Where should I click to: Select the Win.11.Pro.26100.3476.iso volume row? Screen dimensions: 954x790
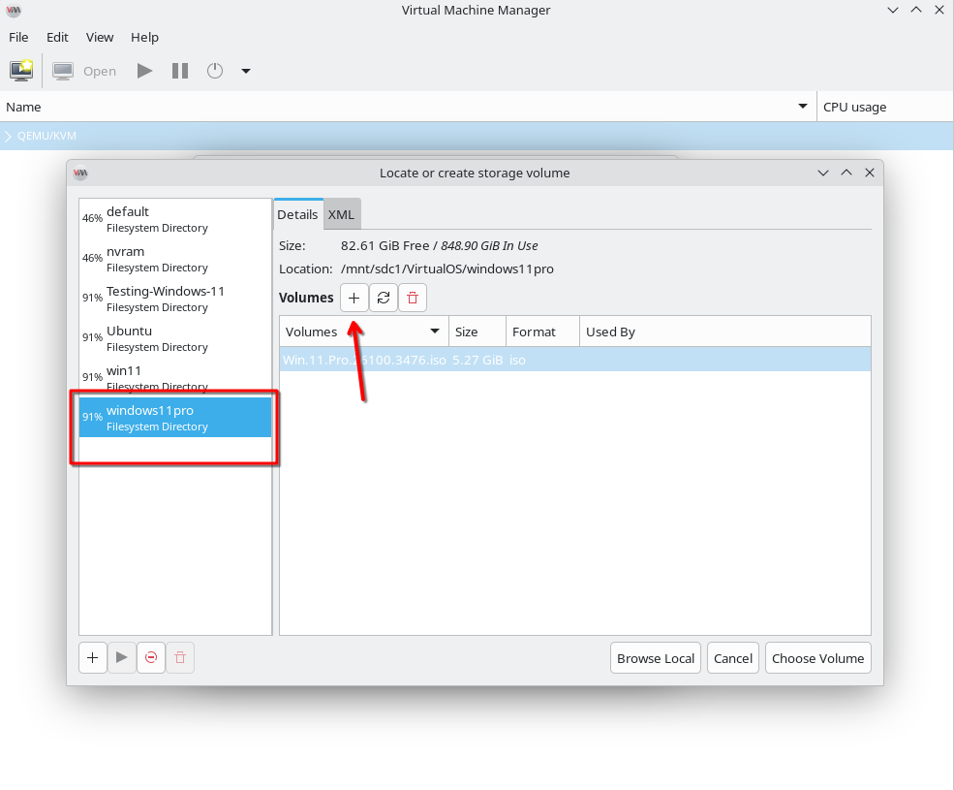[x=575, y=360]
